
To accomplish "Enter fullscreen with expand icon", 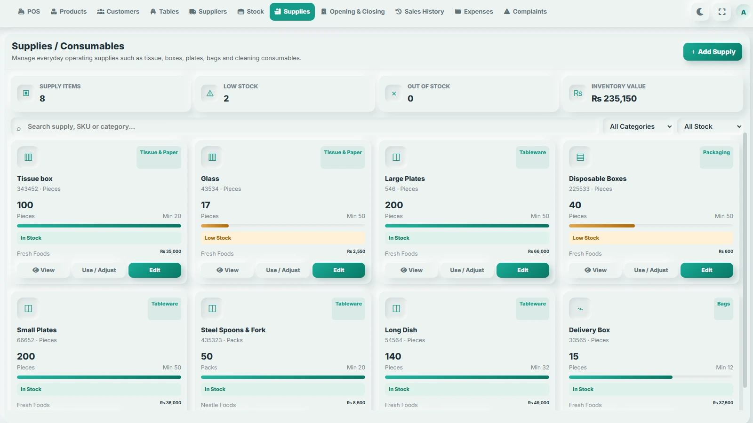I will (722, 12).
